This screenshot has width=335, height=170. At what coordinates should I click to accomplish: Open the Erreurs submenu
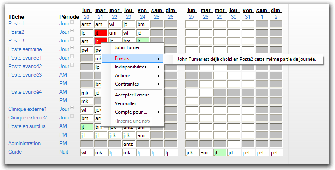pyautogui.click(x=132, y=58)
